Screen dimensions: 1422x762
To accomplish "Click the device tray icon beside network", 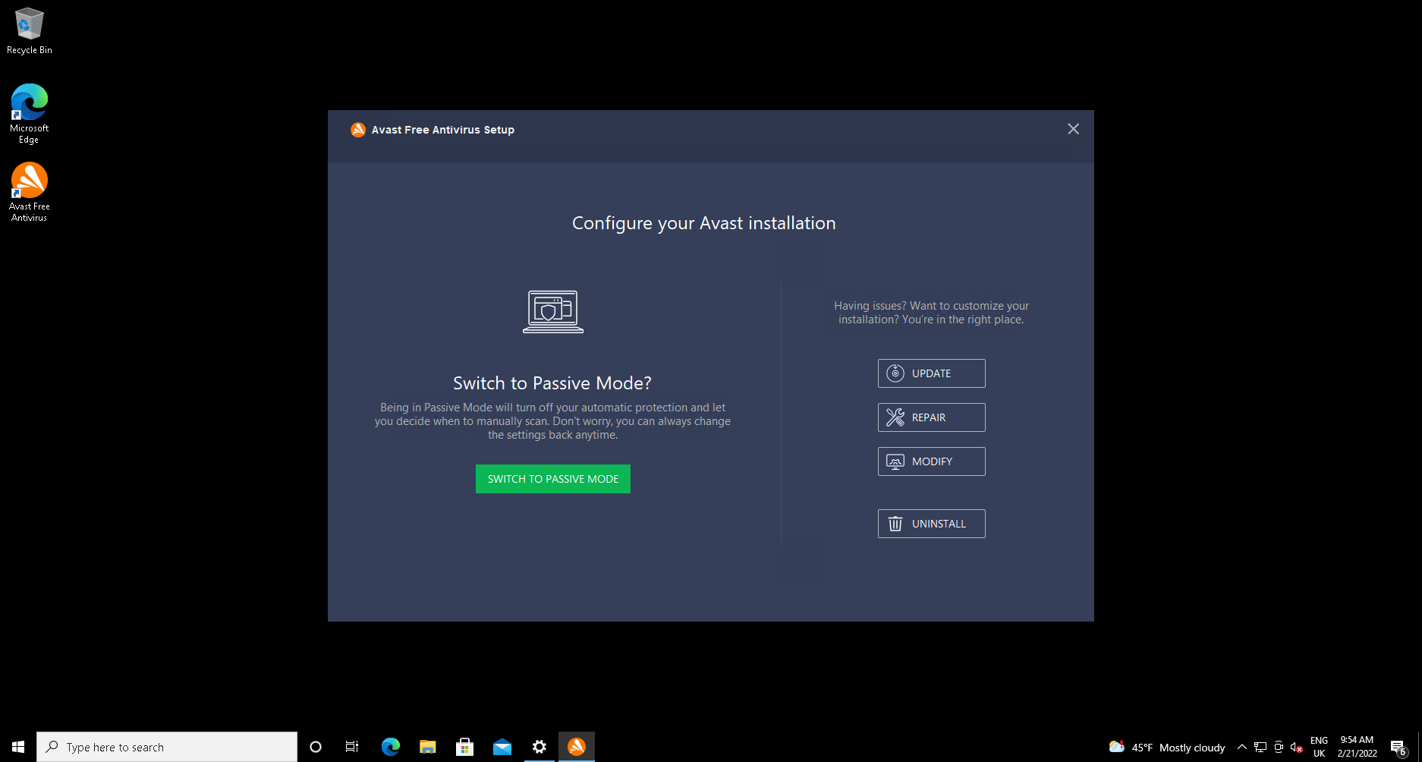I will point(1279,747).
